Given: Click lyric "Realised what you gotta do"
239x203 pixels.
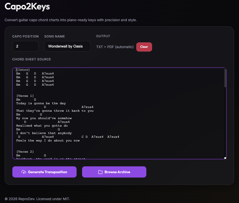Looking at the screenshot, I should click(42, 126).
